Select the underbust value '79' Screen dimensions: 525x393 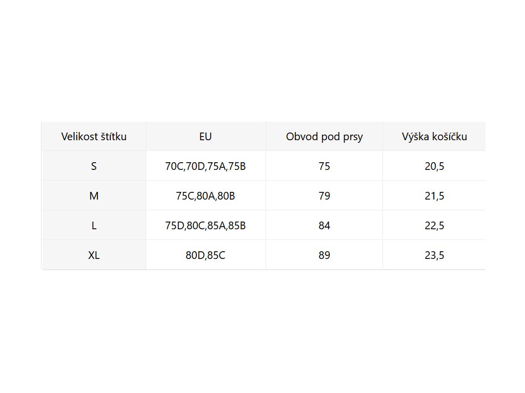(x=324, y=196)
